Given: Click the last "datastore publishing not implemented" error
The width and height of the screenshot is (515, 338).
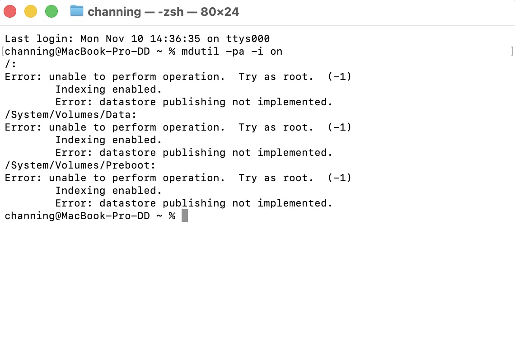Looking at the screenshot, I should [216, 203].
